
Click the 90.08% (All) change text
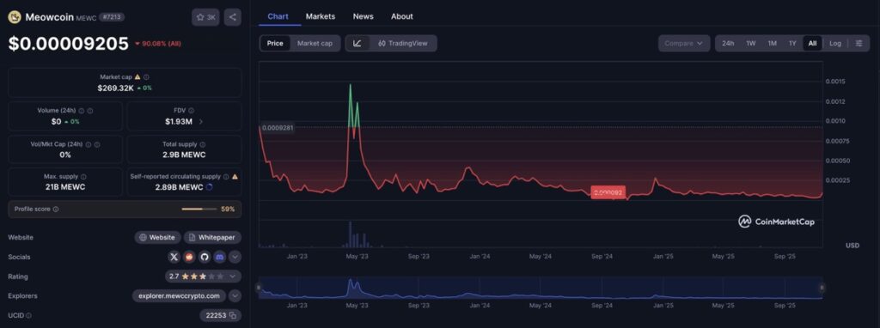(161, 43)
